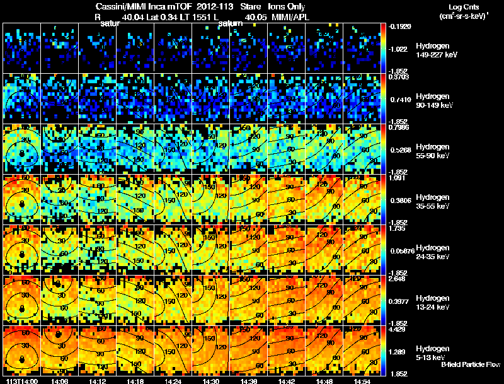Click the Hydrogen 24-35 keV label
Image resolution: width=504 pixels, height=384 pixels.
pos(433,252)
